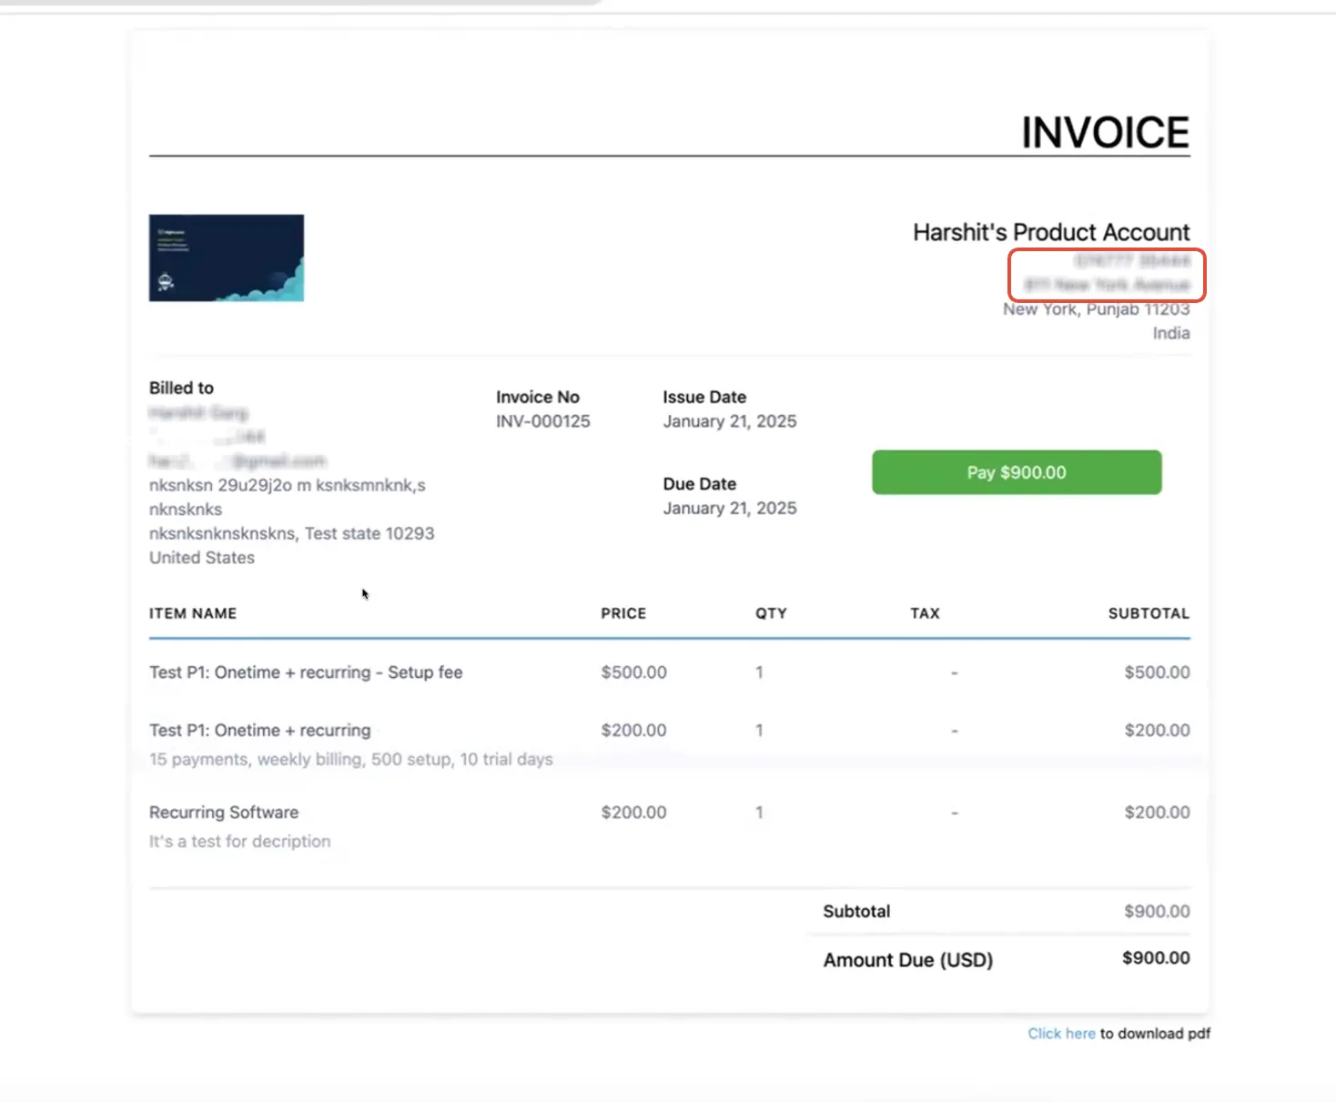Select the Setup fee line item

(306, 672)
